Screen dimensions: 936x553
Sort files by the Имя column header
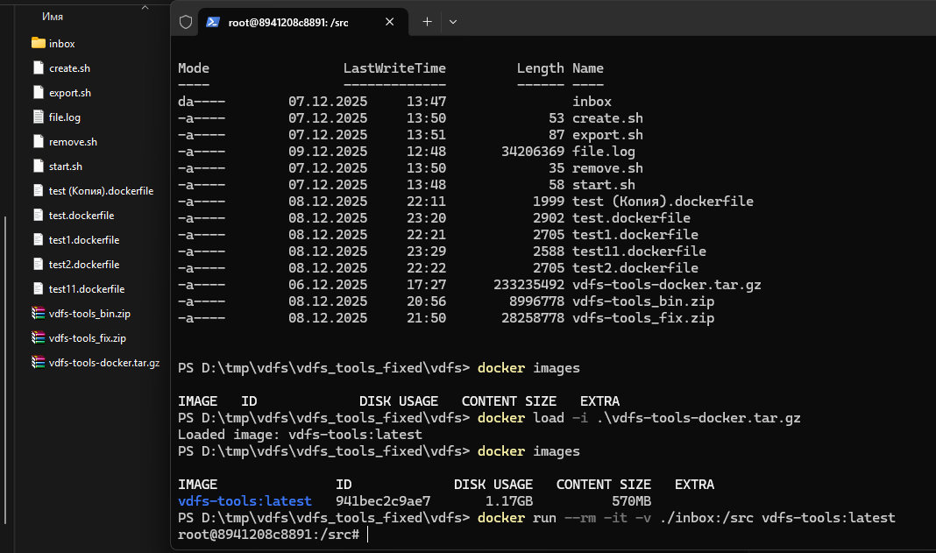(53, 17)
